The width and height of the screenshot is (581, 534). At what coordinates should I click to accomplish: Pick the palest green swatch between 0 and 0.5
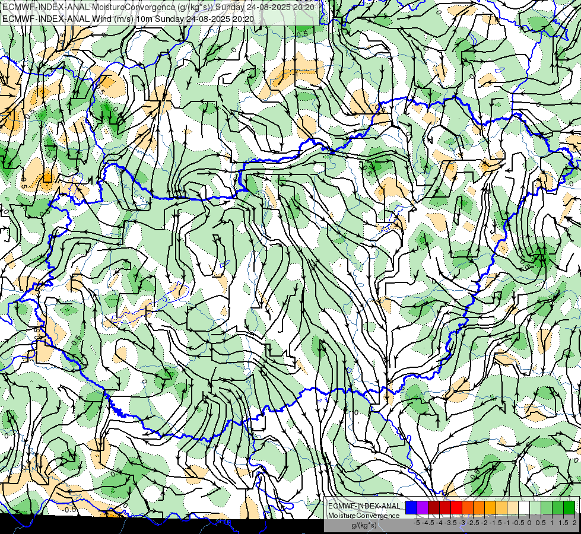pos(535,507)
